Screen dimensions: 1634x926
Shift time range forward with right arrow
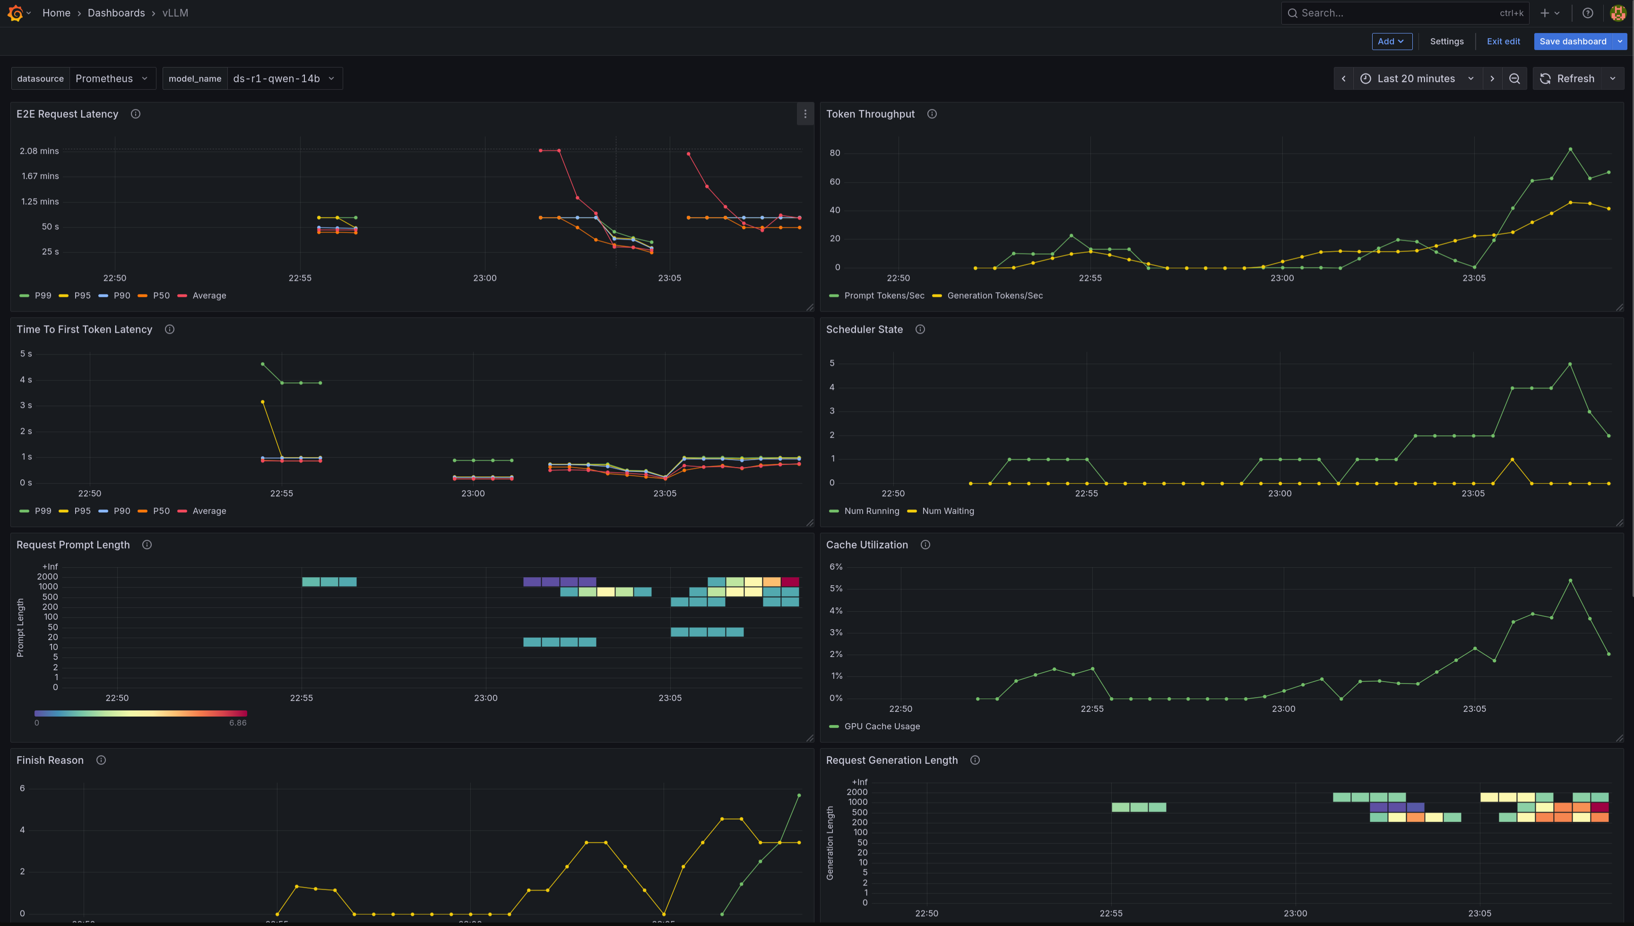[1492, 78]
